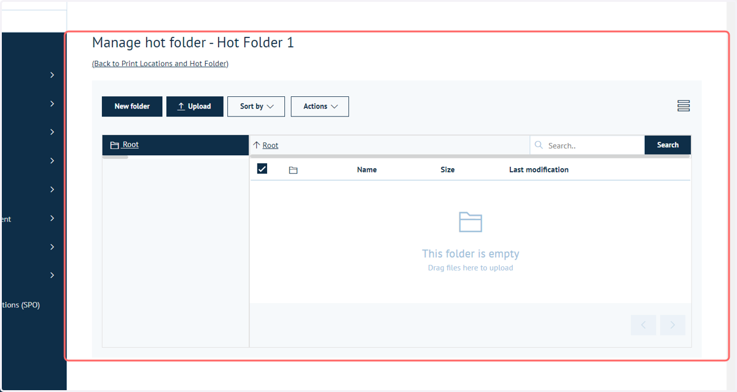
Task: Click folder icon in table header
Action: [293, 170]
